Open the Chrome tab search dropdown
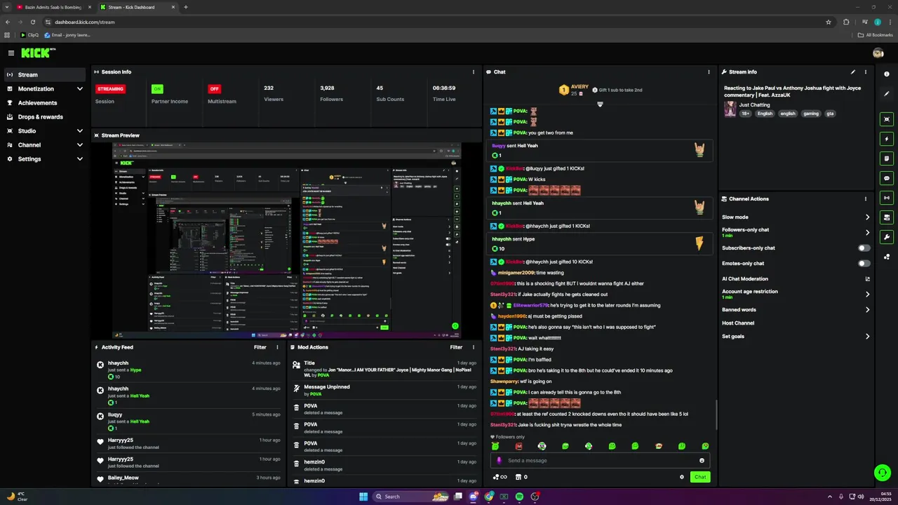This screenshot has width=898, height=505. tap(8, 7)
